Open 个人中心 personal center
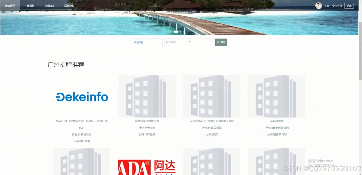Viewport: 362px width, 175px height. (337, 6)
